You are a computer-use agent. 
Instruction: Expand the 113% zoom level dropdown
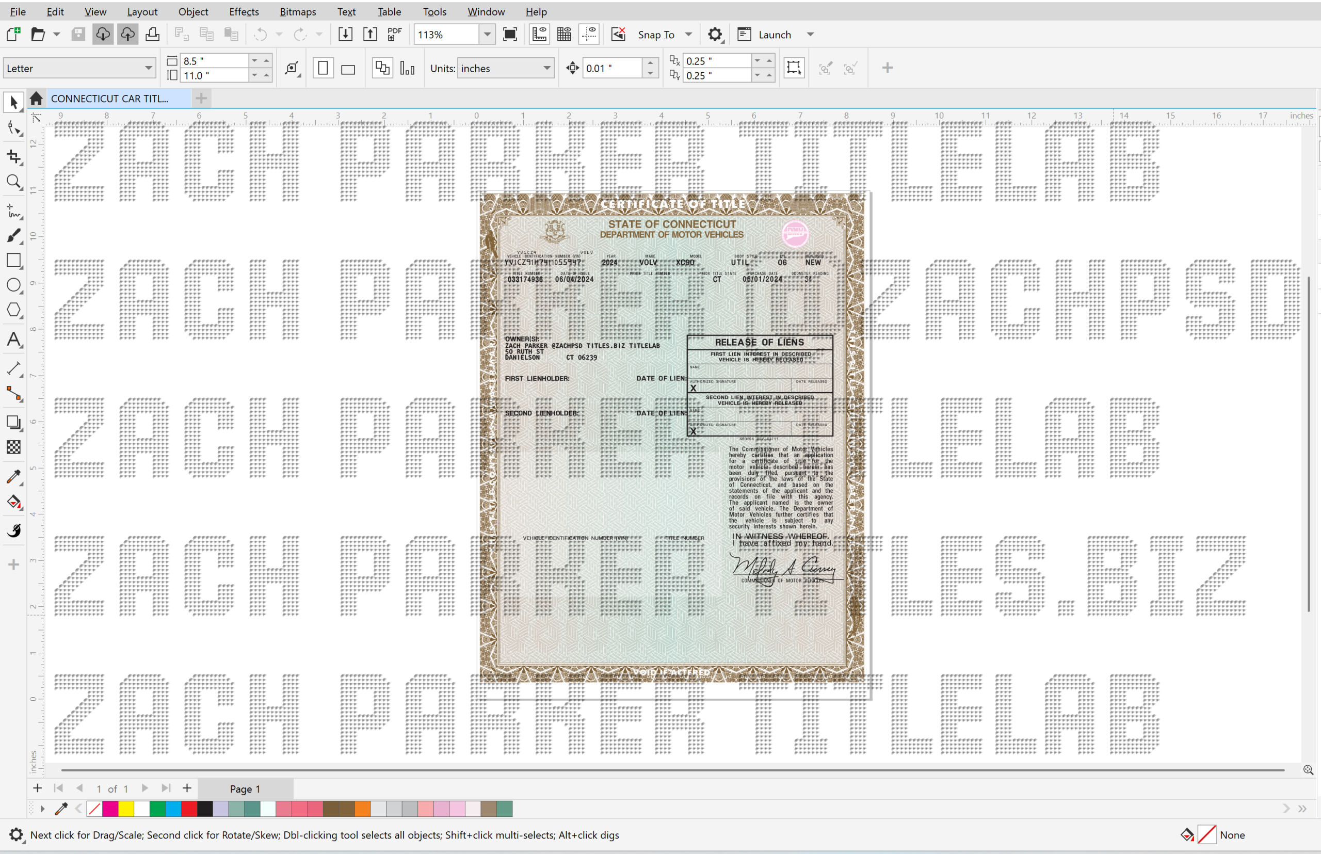pos(487,35)
